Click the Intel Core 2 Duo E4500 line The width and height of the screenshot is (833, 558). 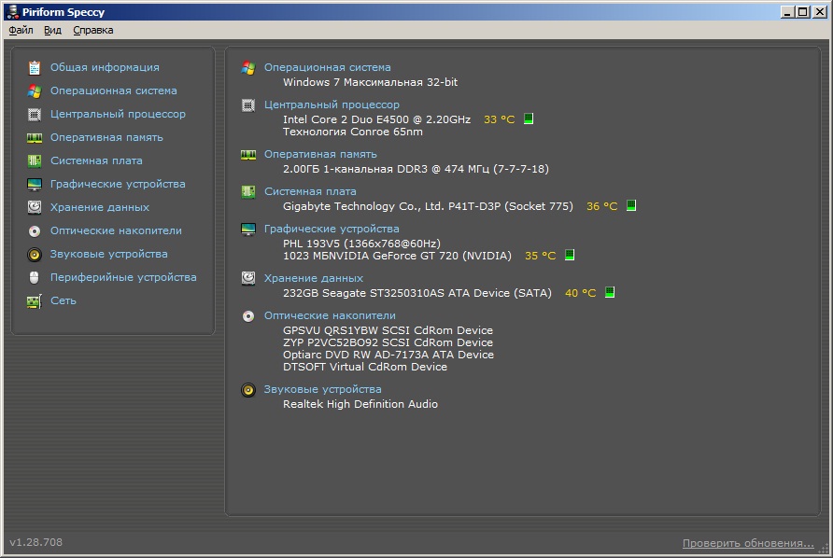[376, 119]
